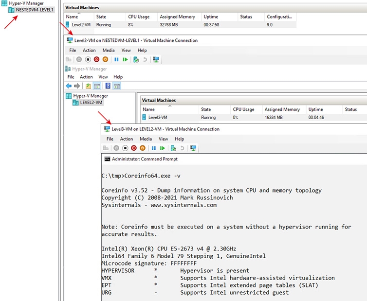Viewport: 367px width, 301px height.
Task: Select LEVEL2-VM server in nested Hyper-V tree
Action: pos(91,103)
